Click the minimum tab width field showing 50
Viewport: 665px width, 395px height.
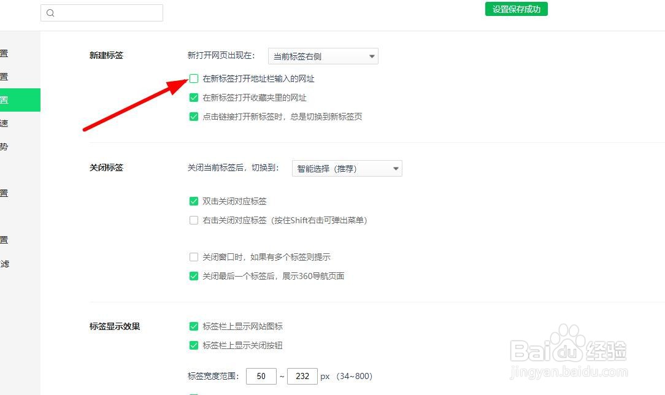[261, 376]
